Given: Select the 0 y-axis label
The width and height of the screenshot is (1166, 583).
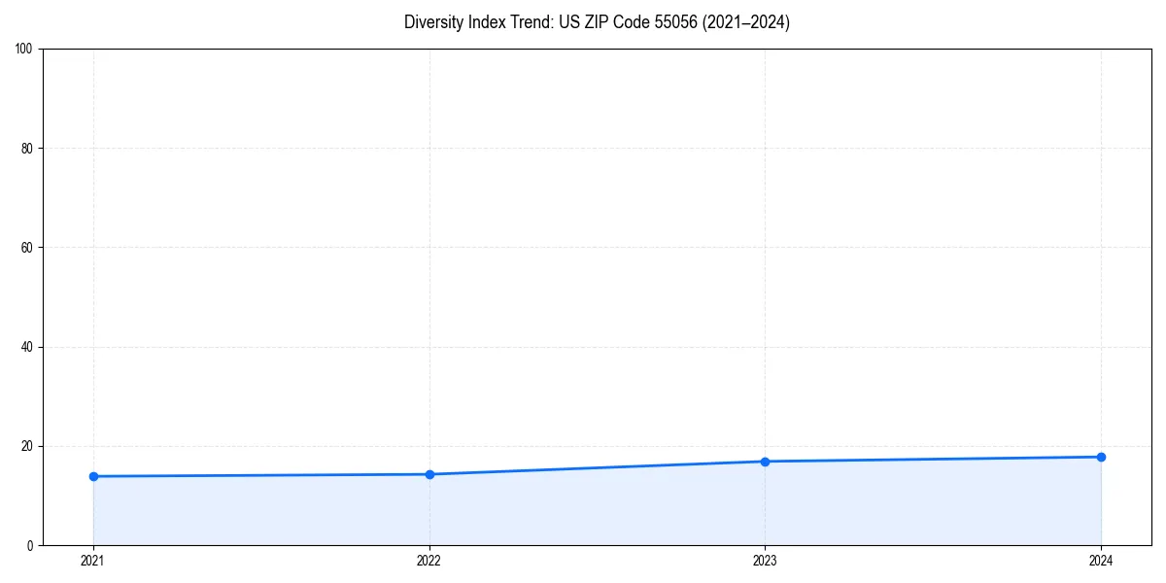Looking at the screenshot, I should (x=32, y=544).
